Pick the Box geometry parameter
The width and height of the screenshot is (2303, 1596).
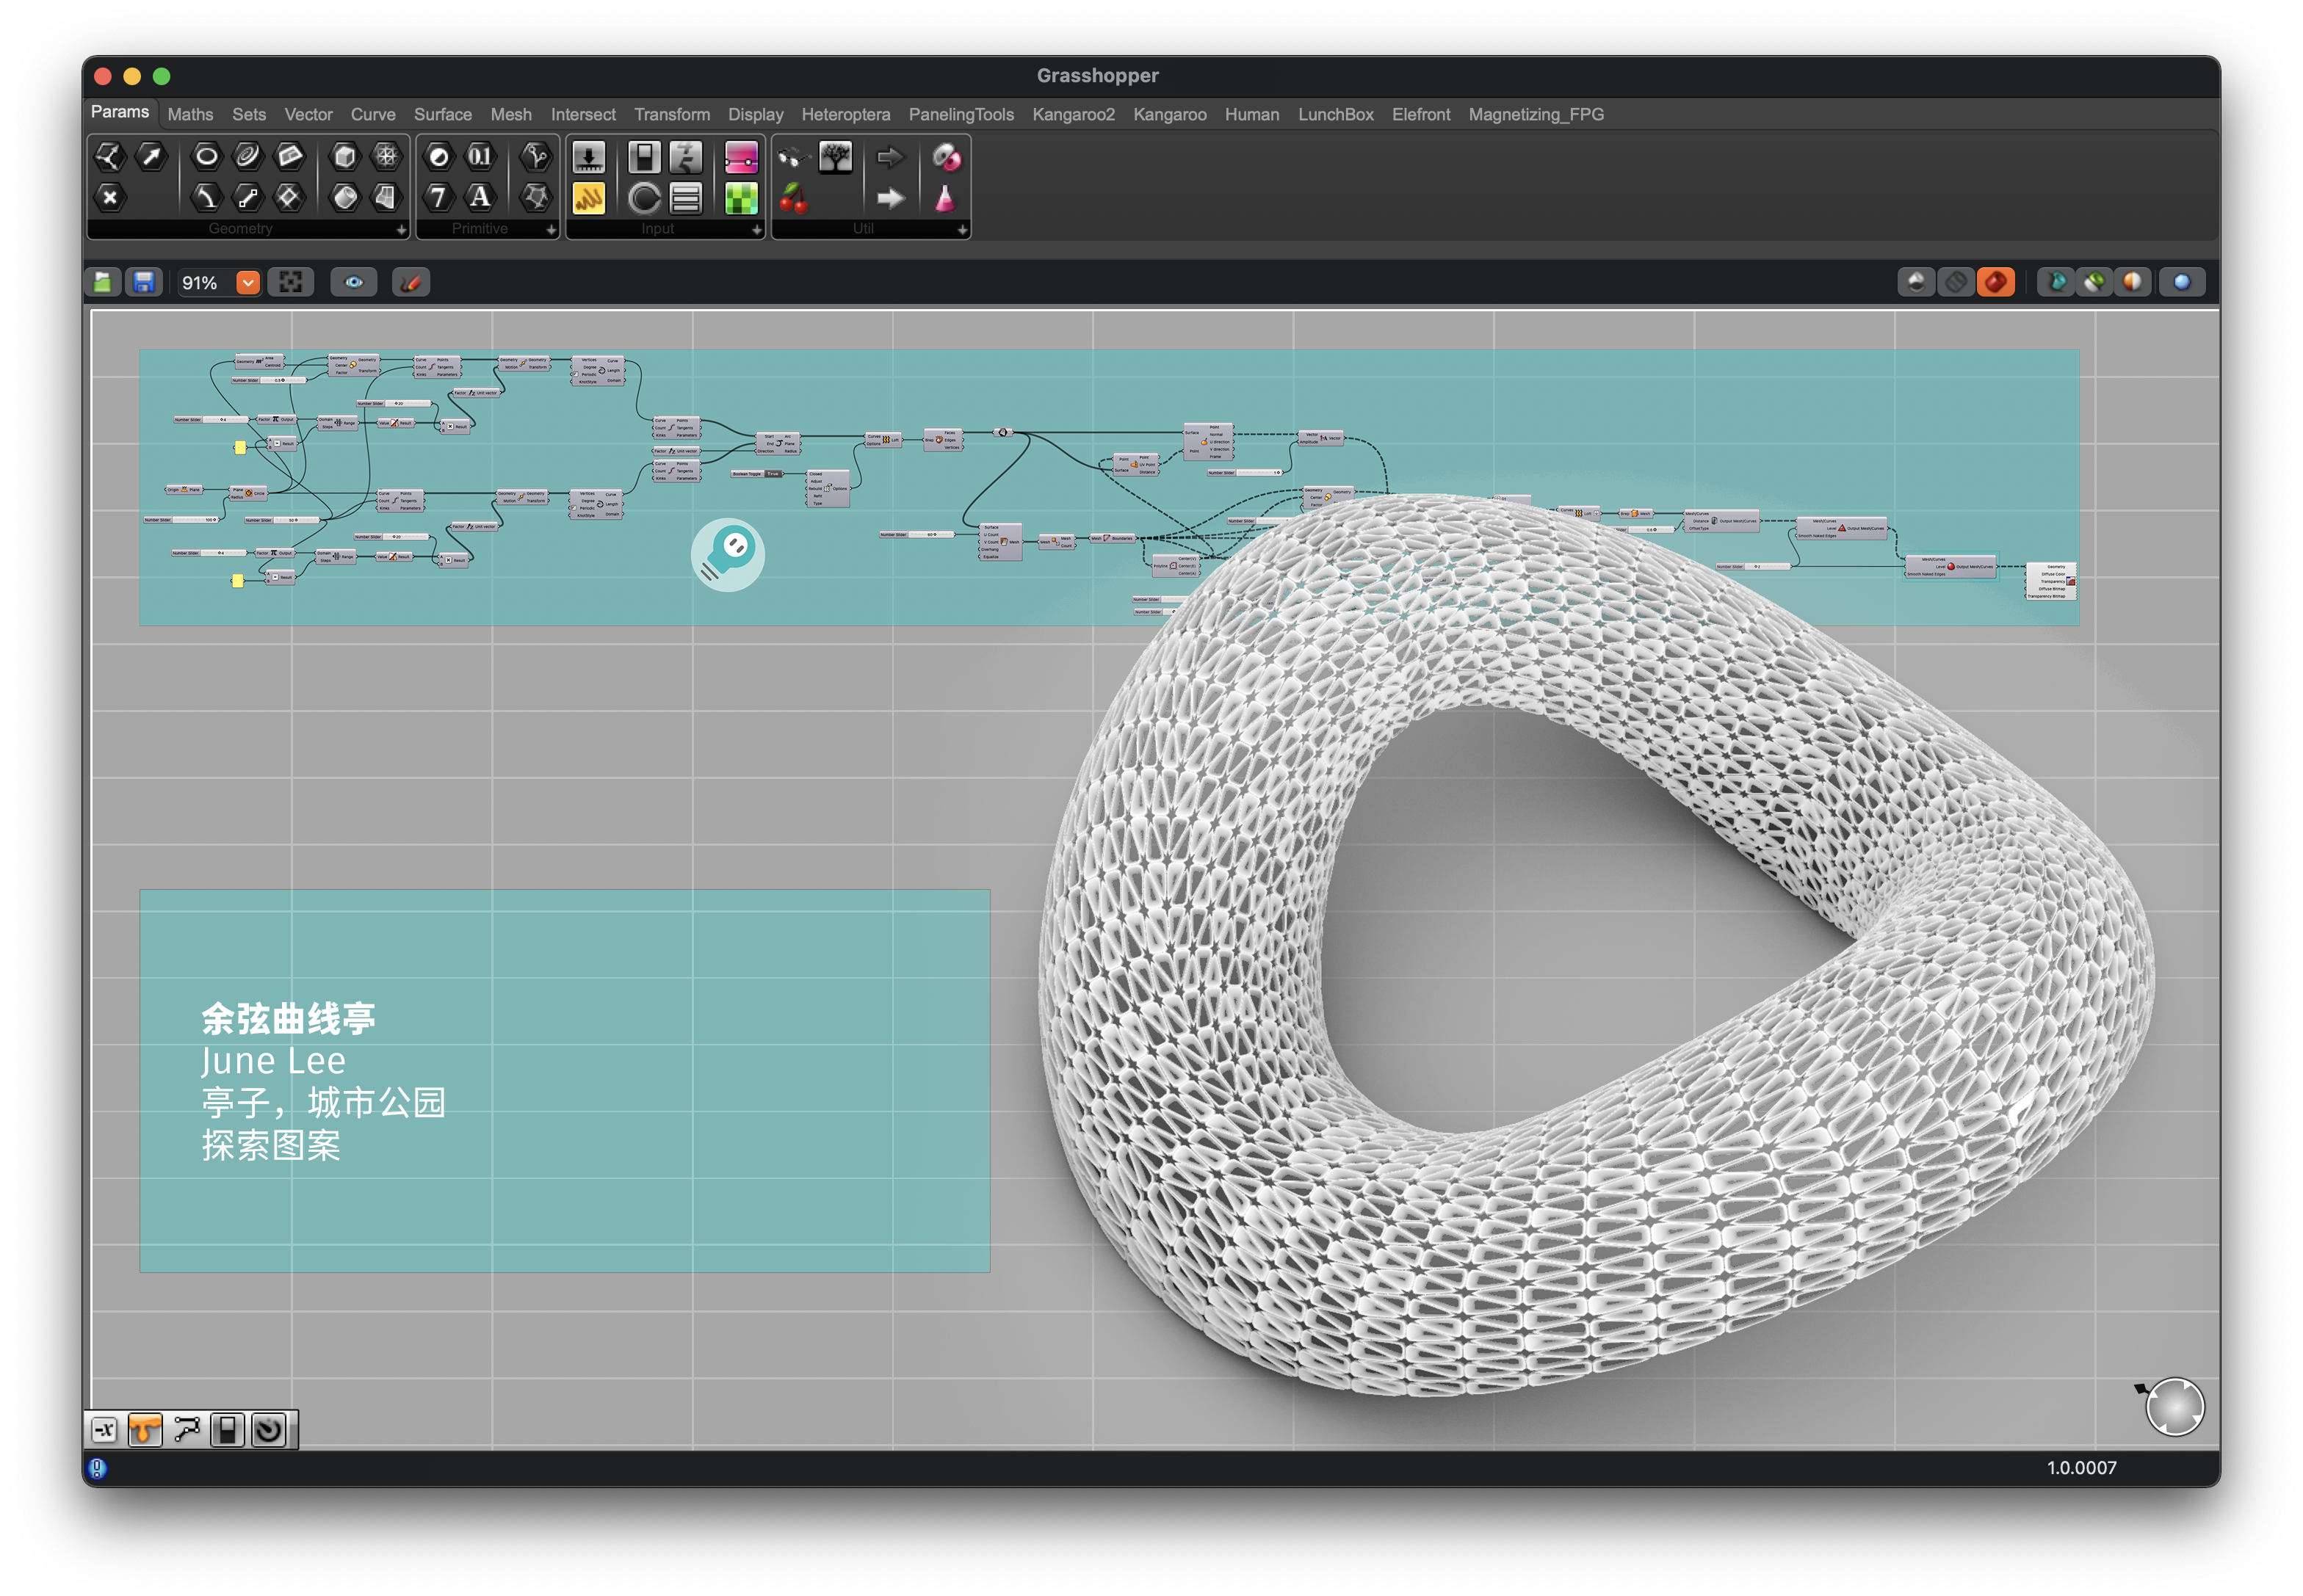tap(344, 156)
